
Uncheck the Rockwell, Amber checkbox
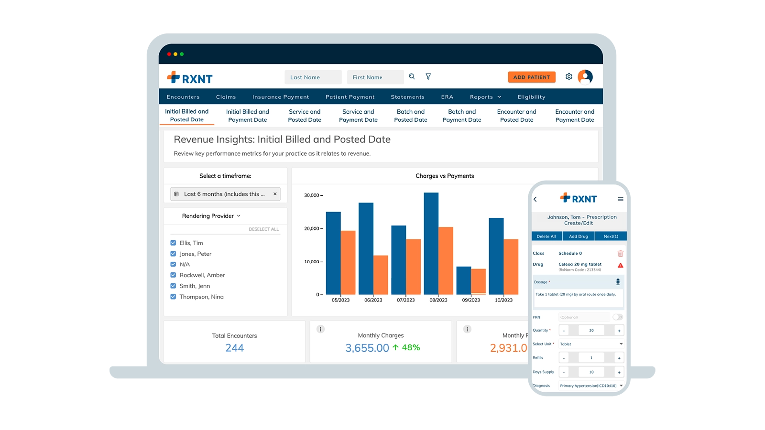[x=173, y=275]
